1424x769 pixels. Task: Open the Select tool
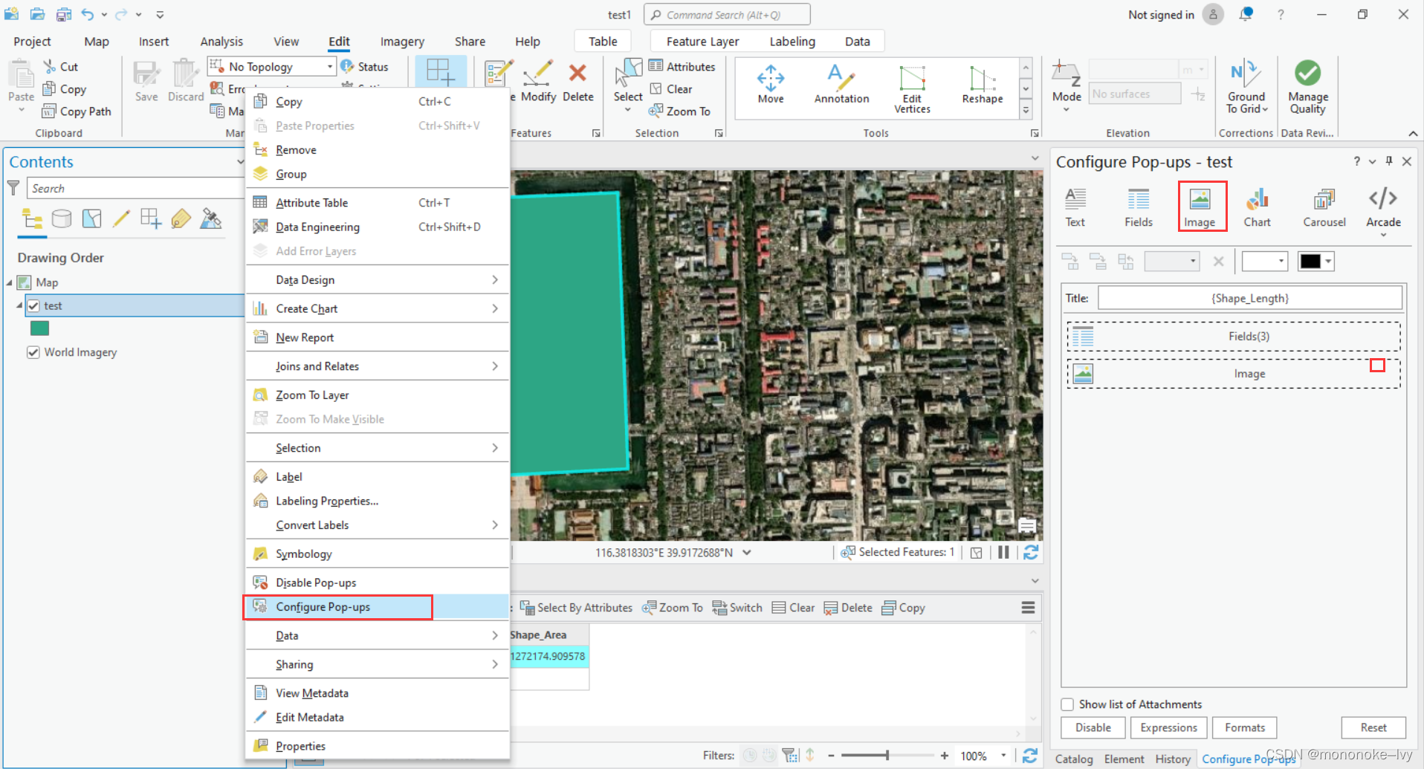click(x=628, y=85)
